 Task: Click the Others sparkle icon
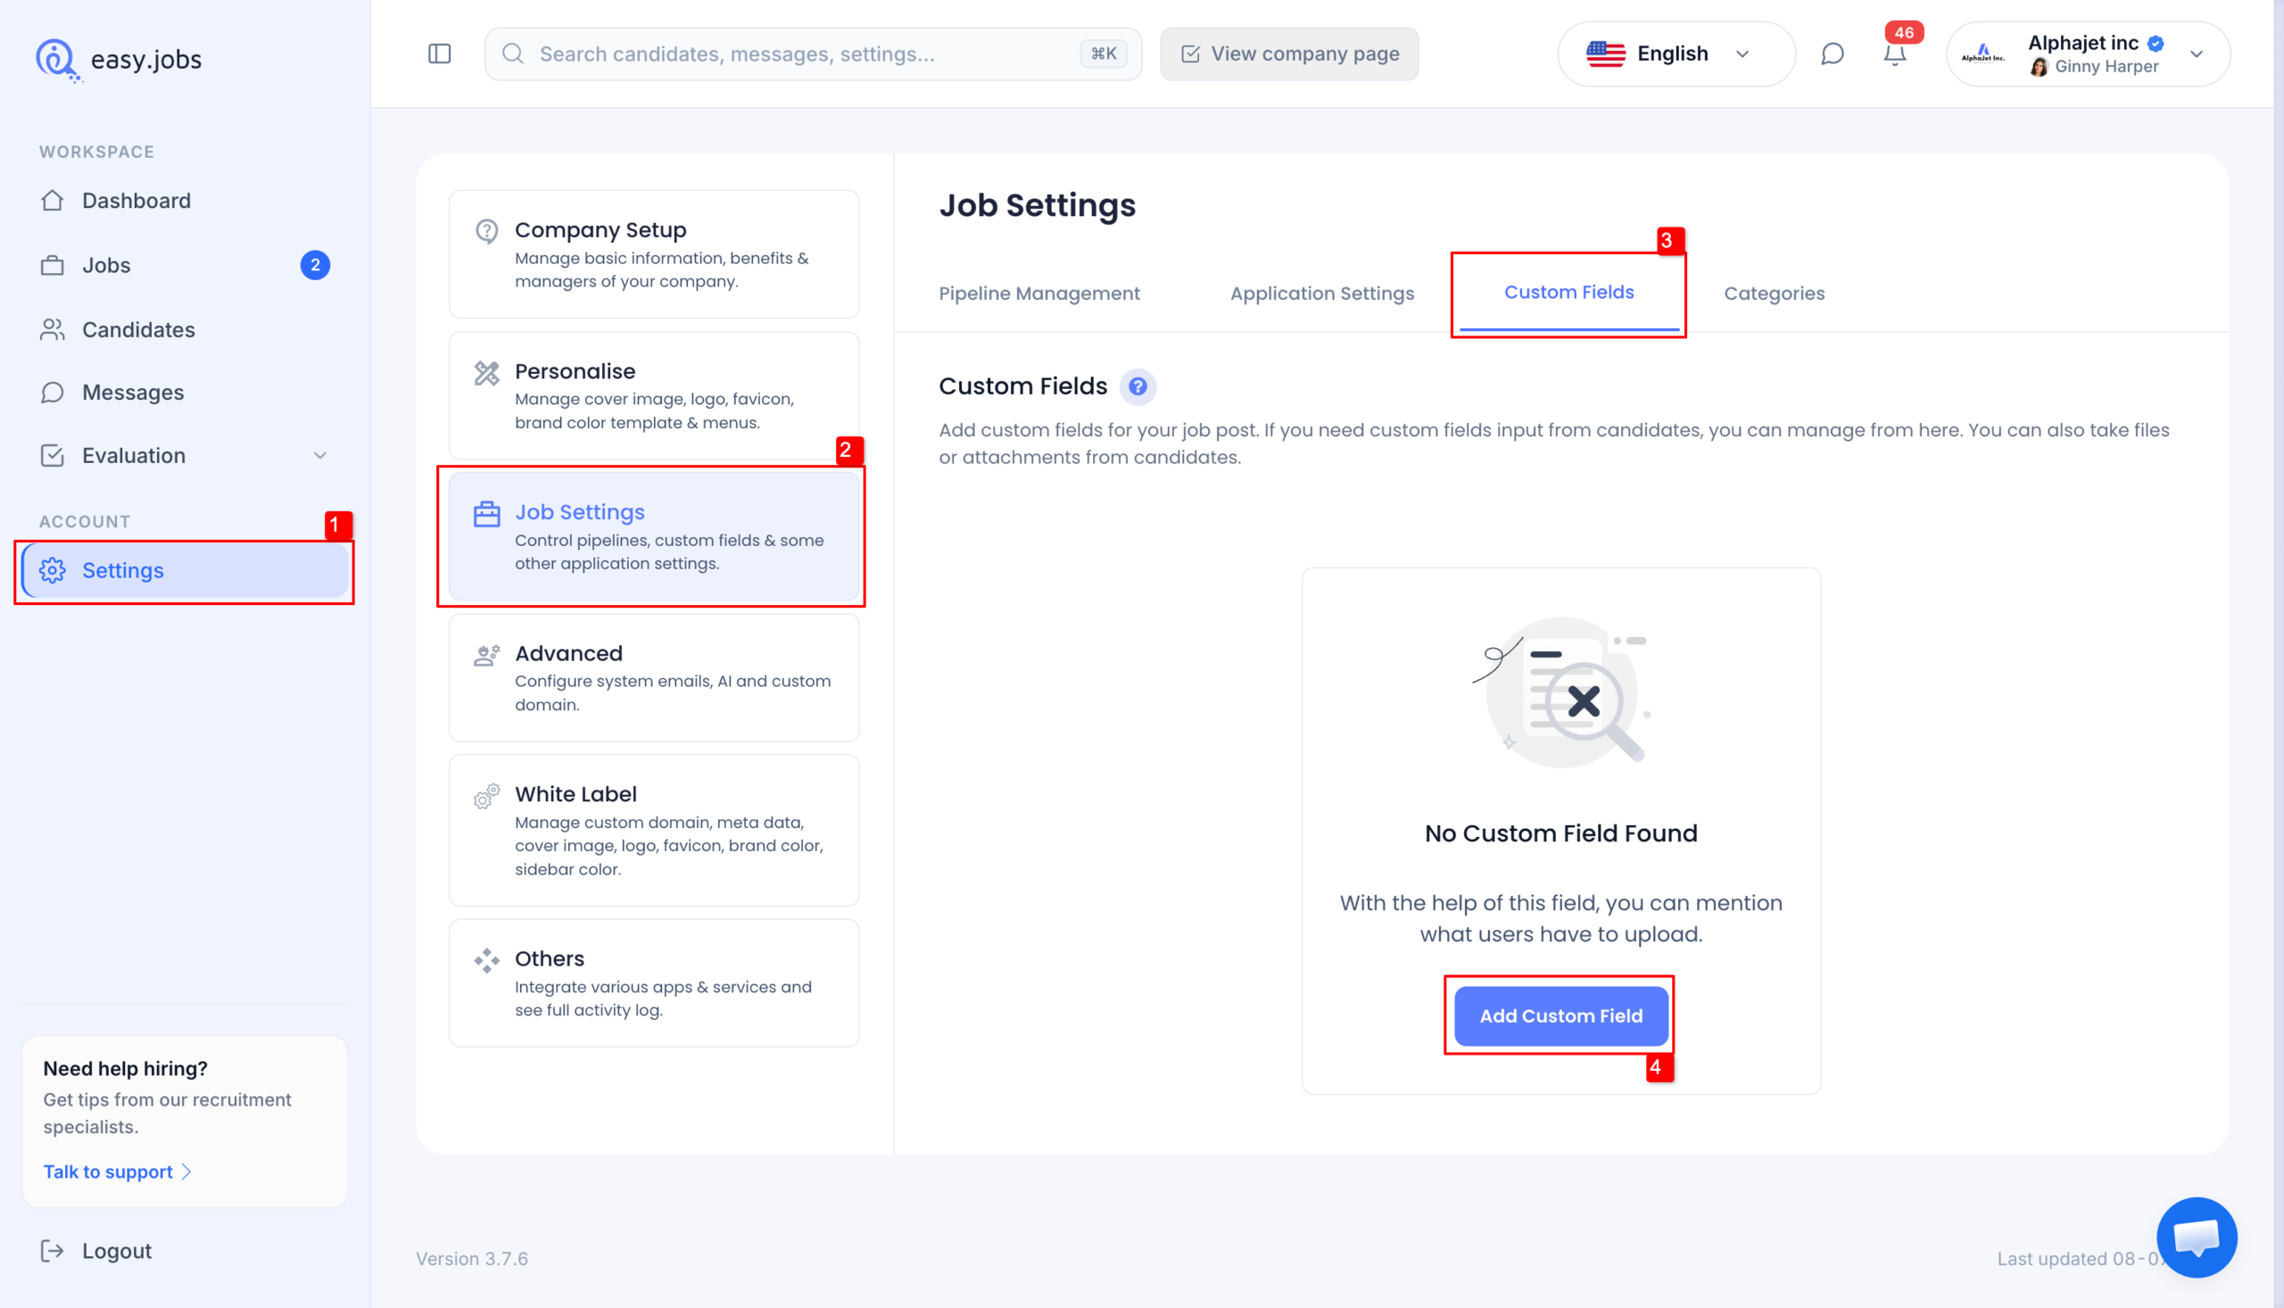click(487, 960)
